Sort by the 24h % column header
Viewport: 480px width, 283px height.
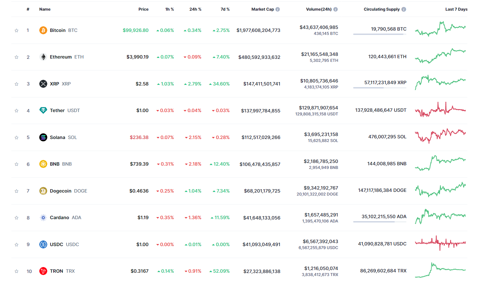[x=195, y=9]
